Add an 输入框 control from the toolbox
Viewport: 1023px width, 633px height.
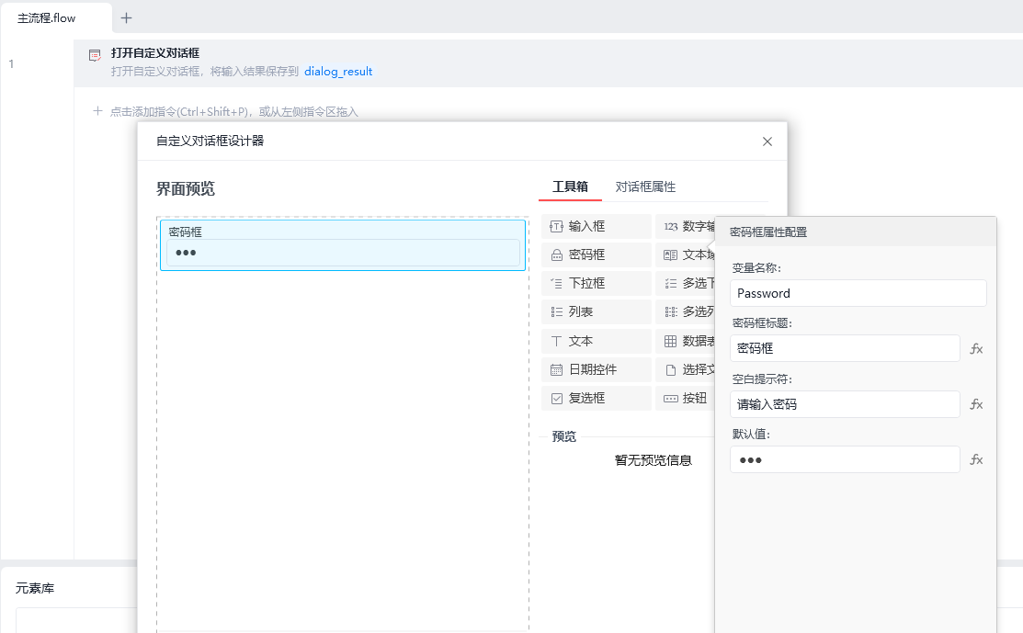click(596, 226)
